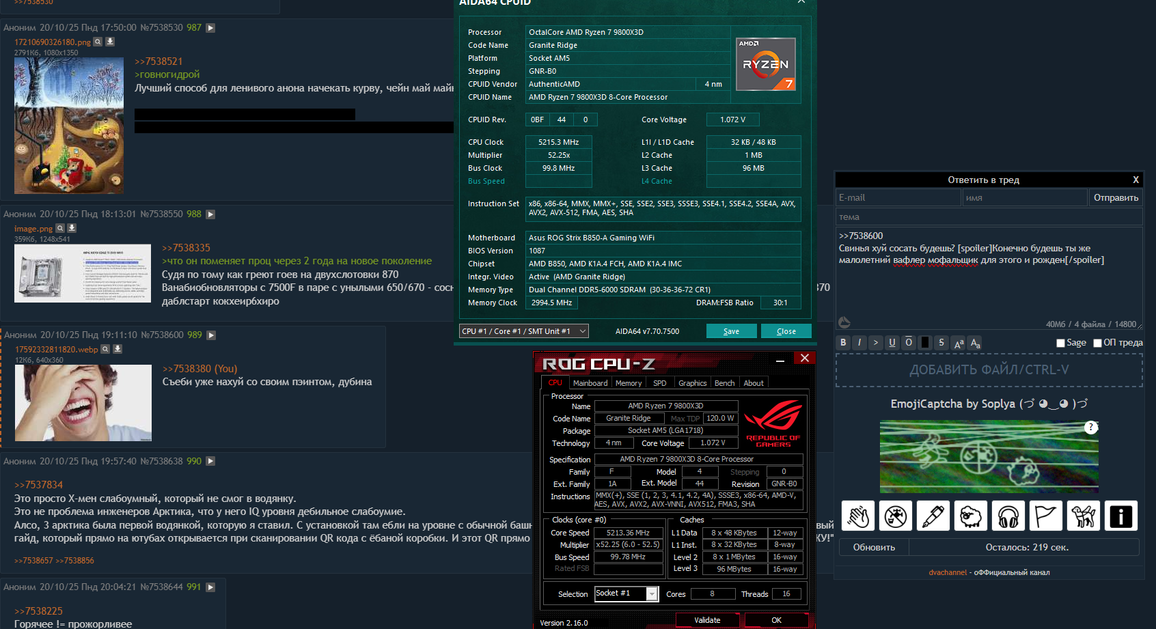Image resolution: width=1156 pixels, height=629 pixels.
Task: Go to the Bench tab in CPU-Z
Action: (724, 383)
